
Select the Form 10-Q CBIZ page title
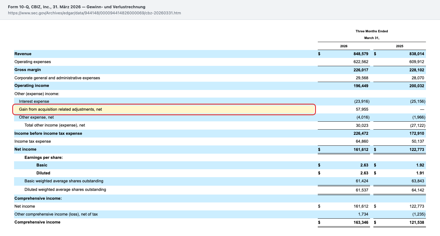point(77,7)
